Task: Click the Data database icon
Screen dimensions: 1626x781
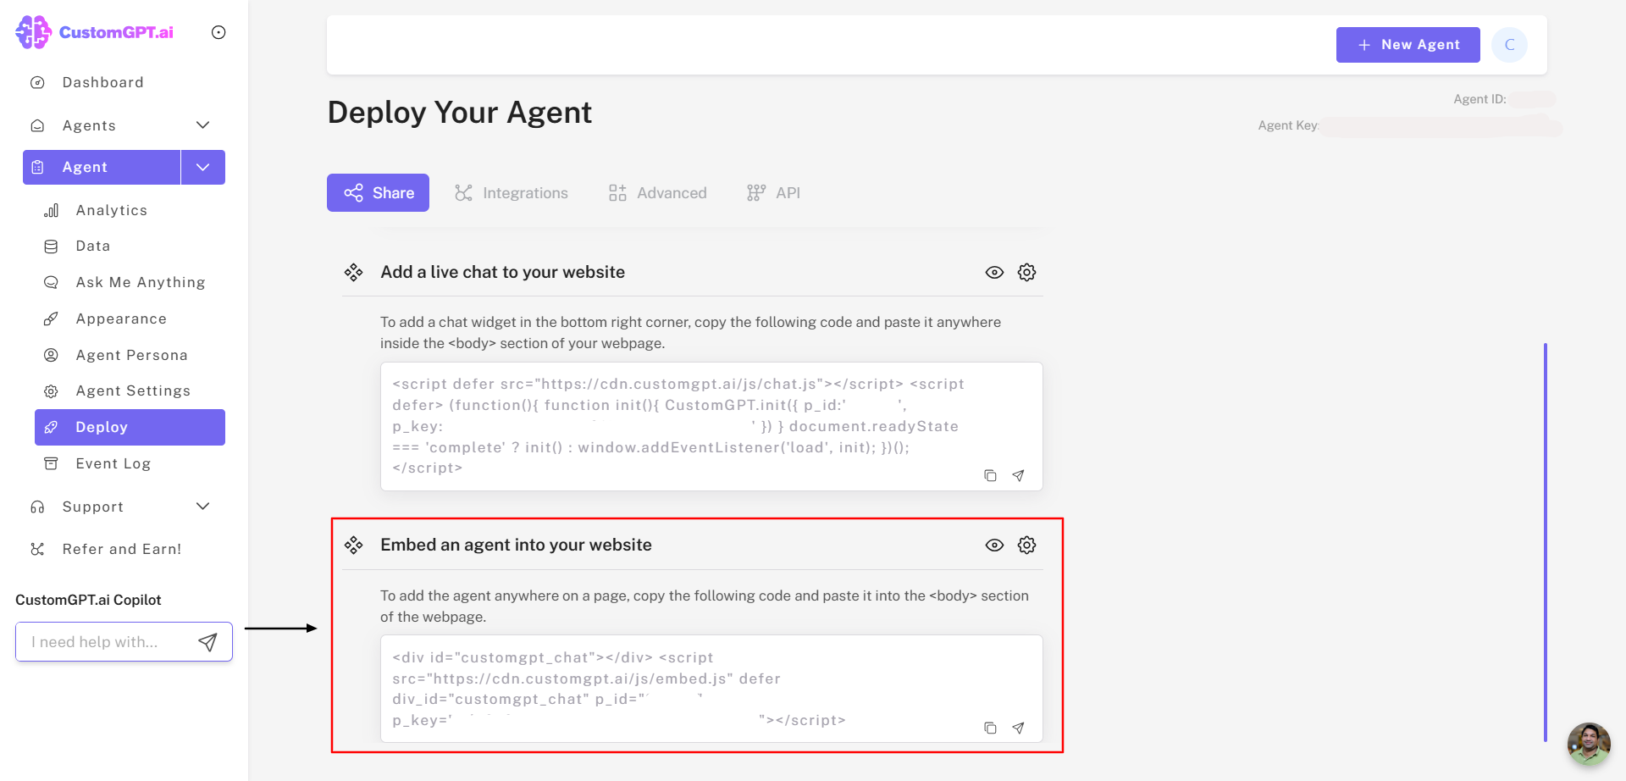Action: pos(51,246)
